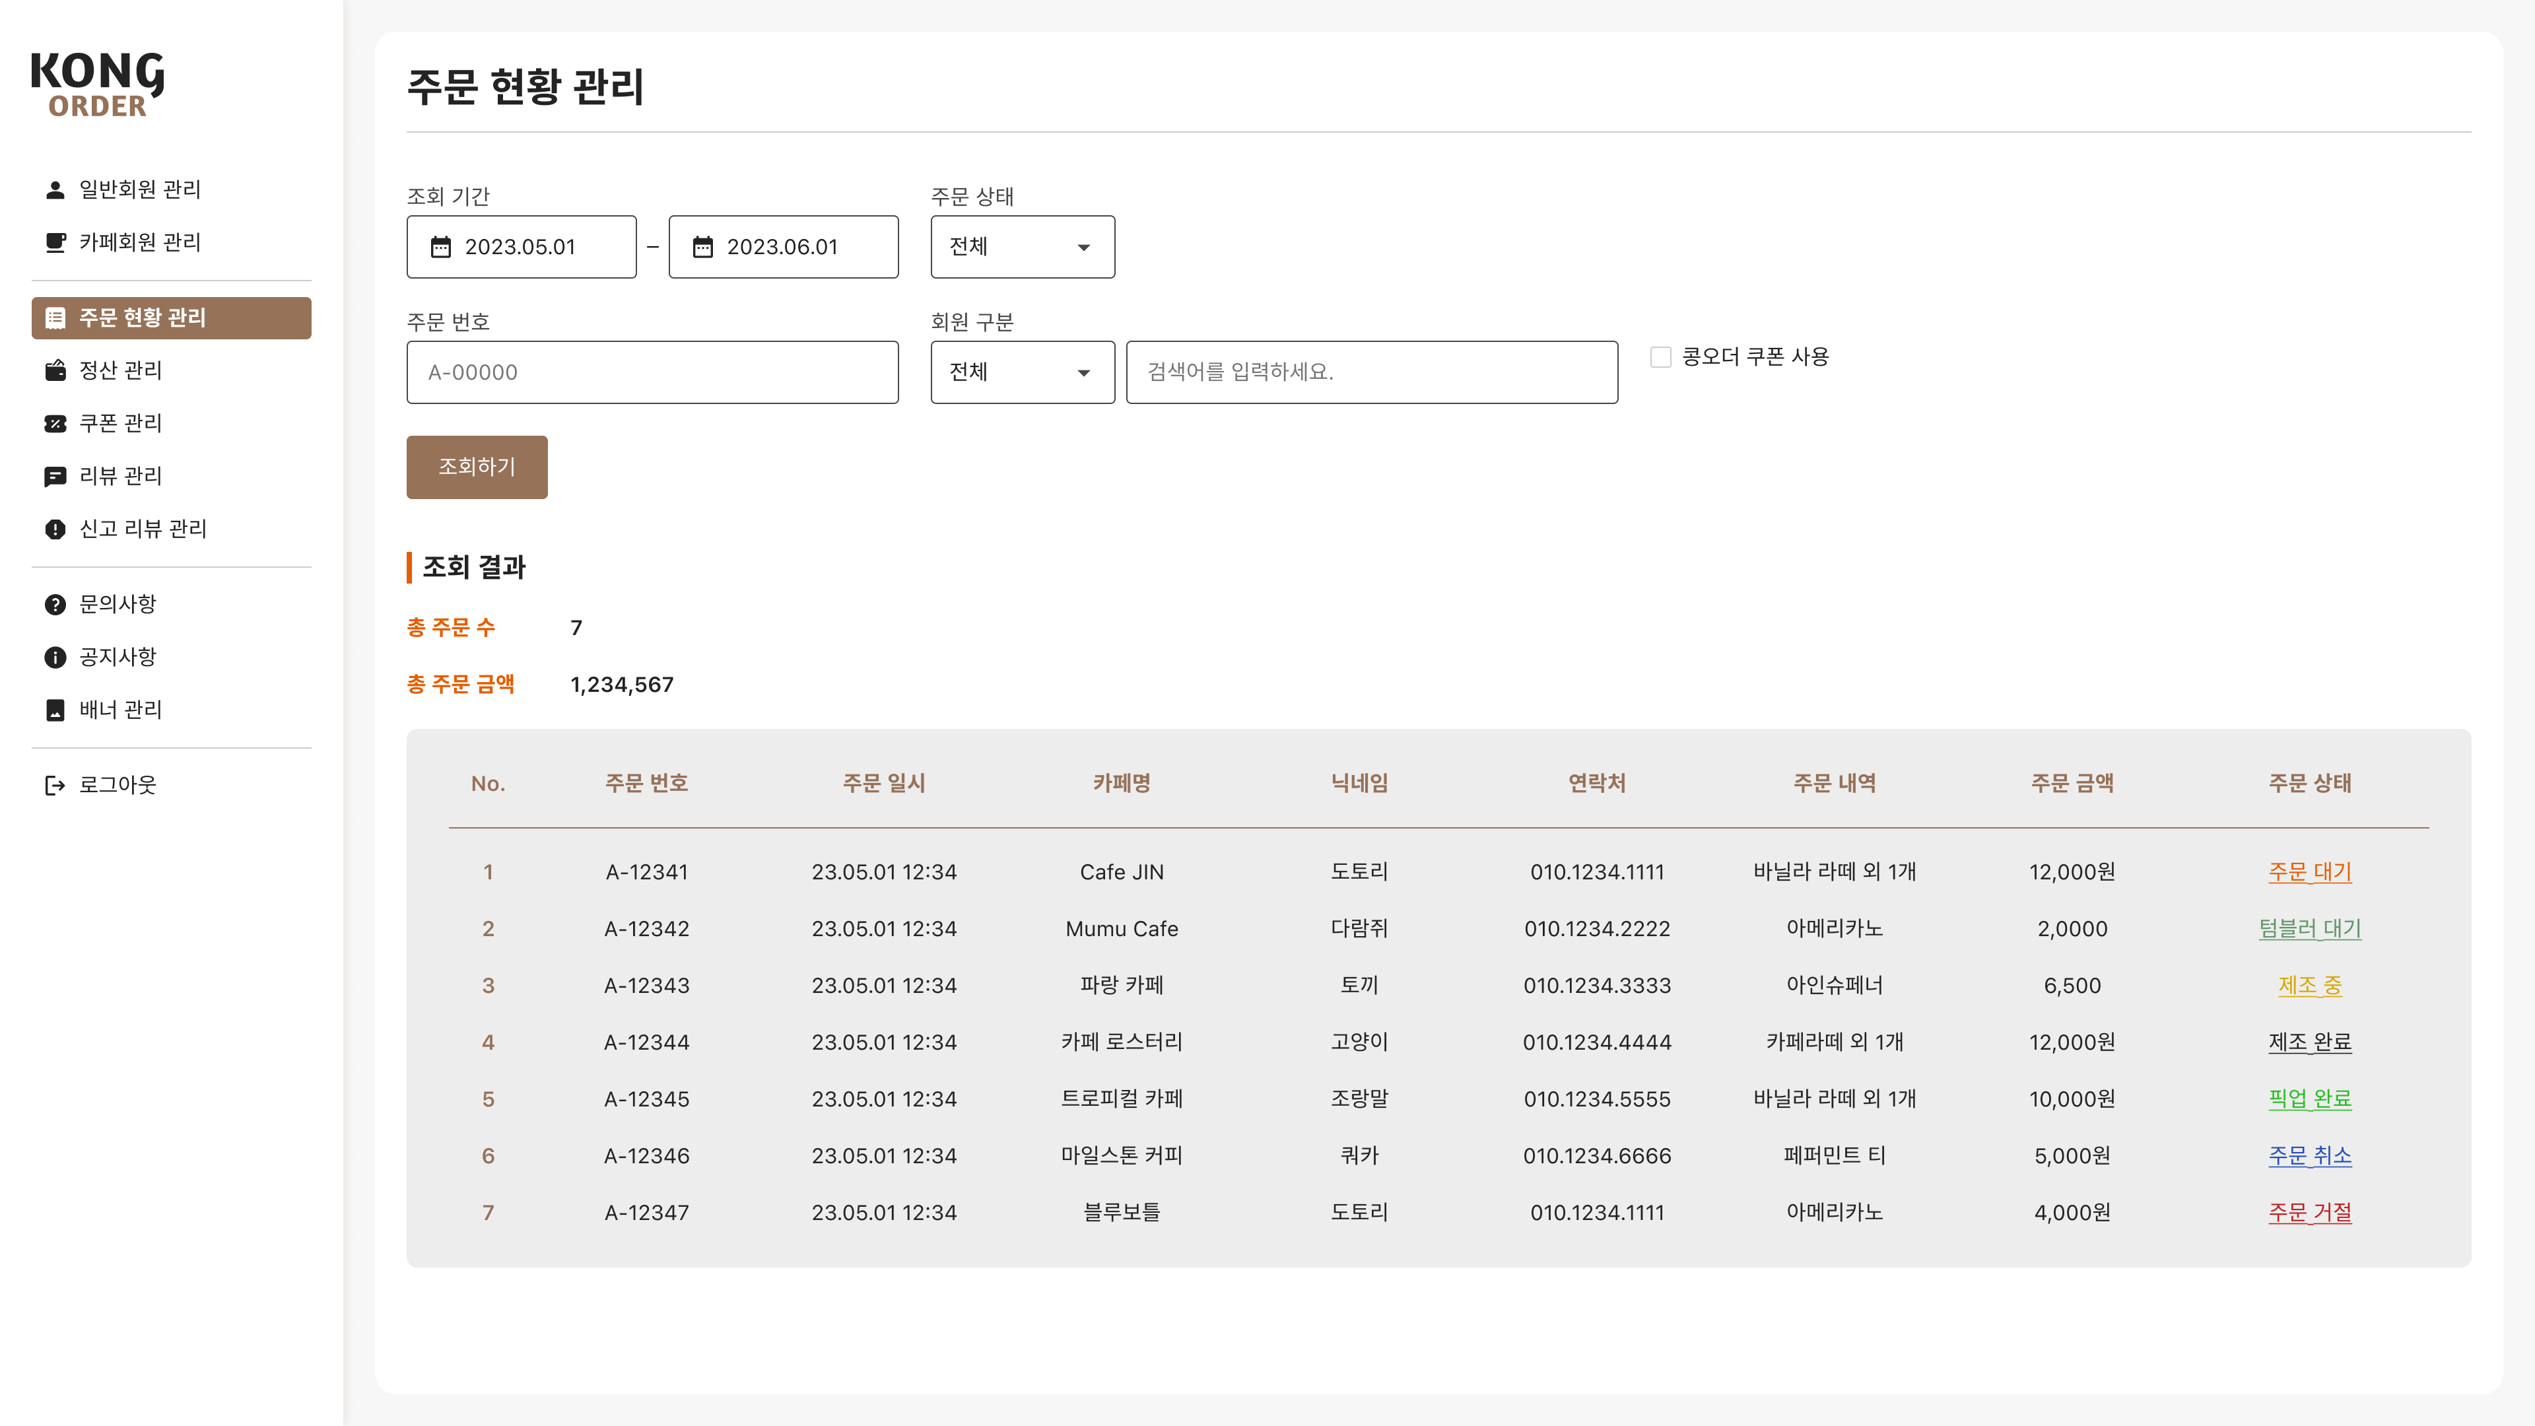The image size is (2535, 1426).
Task: Open the 회원 구분 dropdown
Action: coord(1023,372)
